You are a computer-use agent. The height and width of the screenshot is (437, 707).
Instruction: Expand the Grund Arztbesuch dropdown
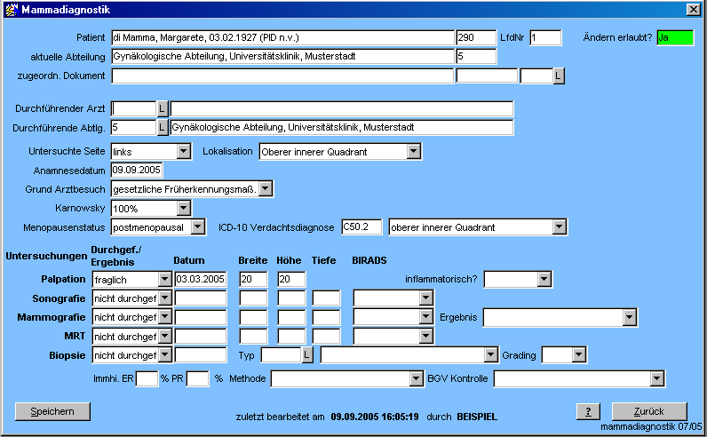(x=265, y=189)
